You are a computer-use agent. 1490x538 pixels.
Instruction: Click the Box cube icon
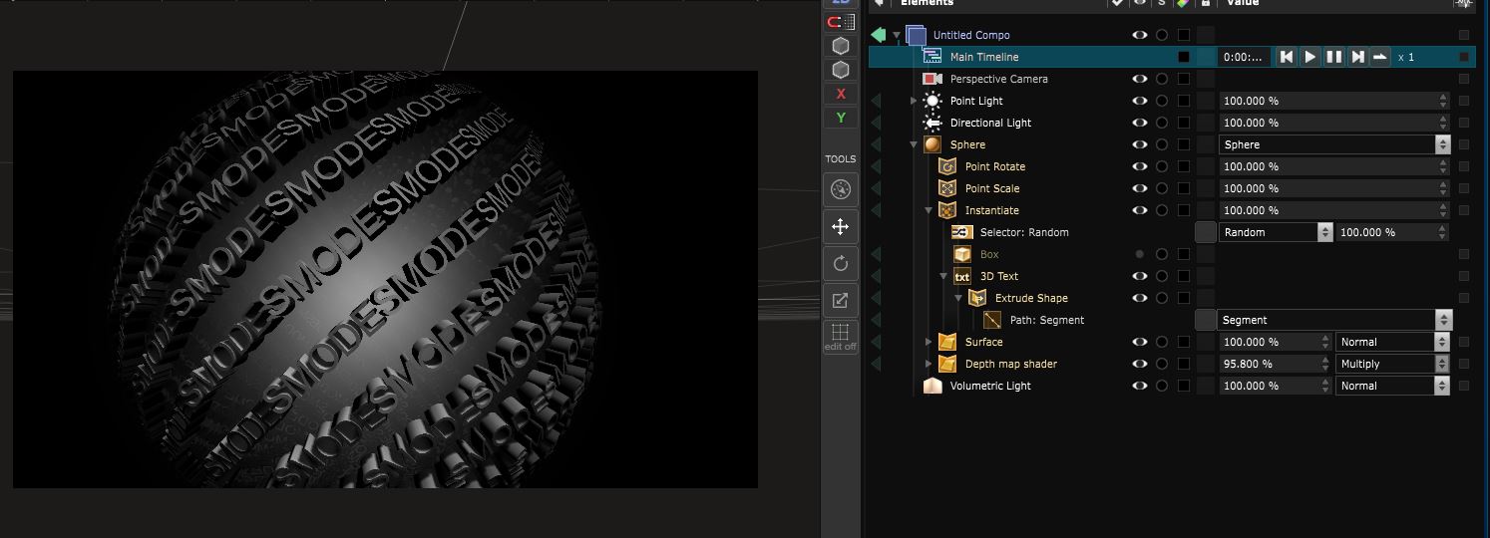[962, 254]
